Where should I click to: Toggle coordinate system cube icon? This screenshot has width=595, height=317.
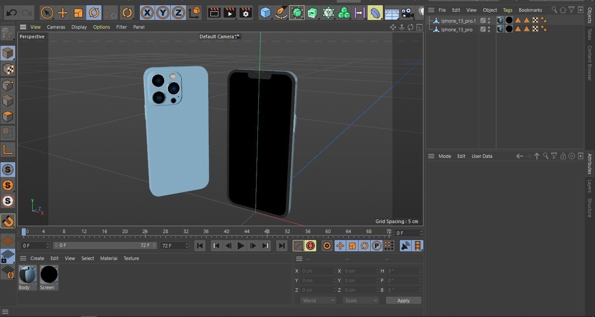tap(195, 13)
